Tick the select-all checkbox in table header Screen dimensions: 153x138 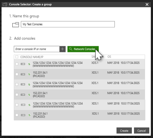(17, 57)
